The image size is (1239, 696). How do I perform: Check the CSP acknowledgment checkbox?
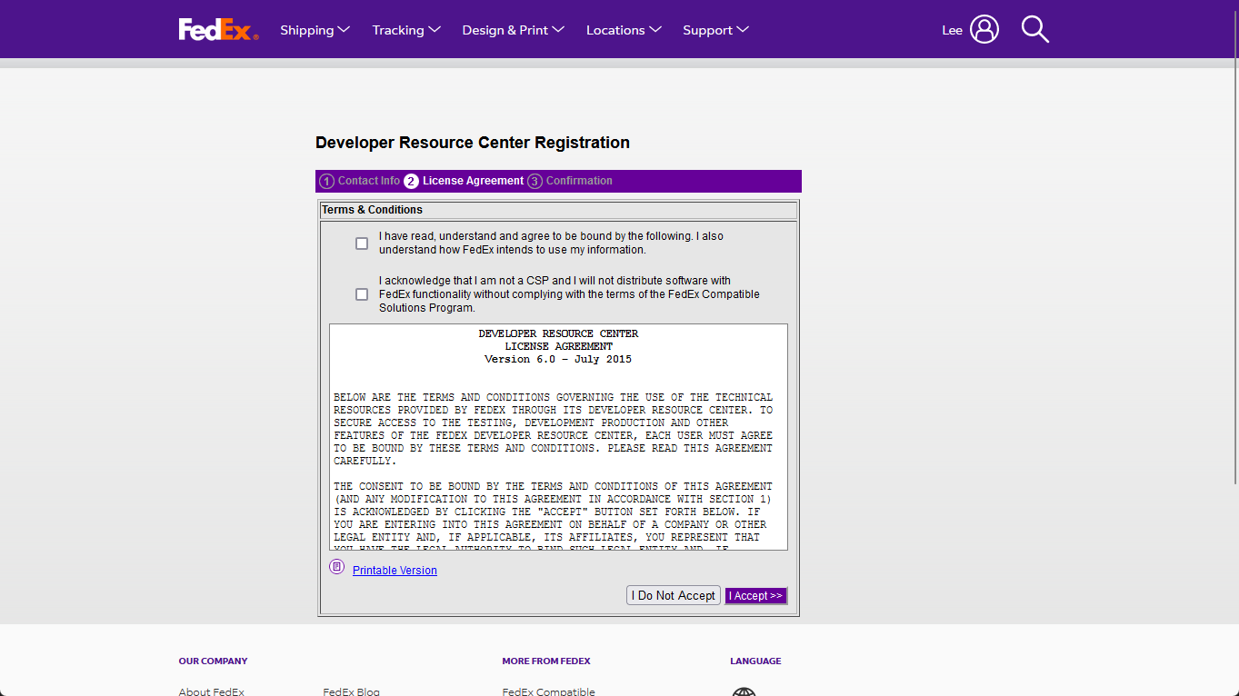click(361, 293)
